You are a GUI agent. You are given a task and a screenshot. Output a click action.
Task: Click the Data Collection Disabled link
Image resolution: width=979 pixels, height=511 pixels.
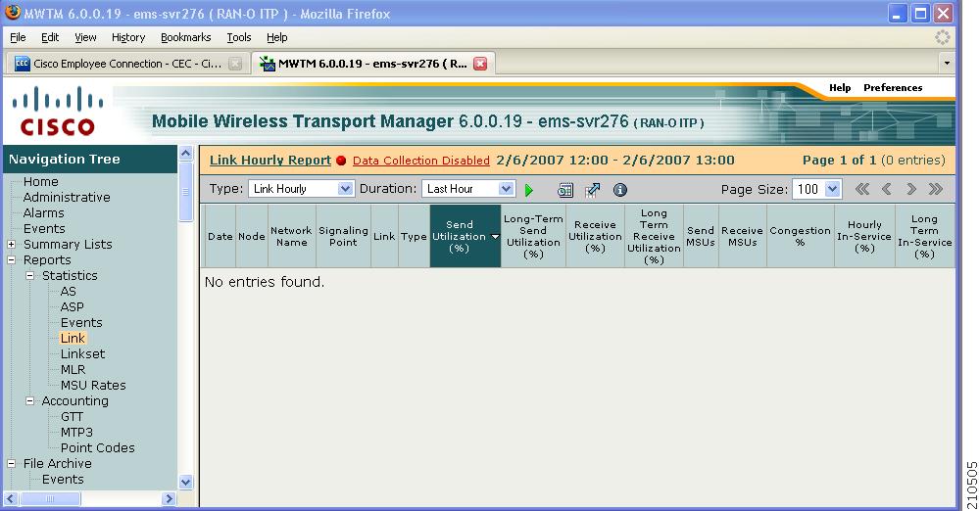(421, 161)
